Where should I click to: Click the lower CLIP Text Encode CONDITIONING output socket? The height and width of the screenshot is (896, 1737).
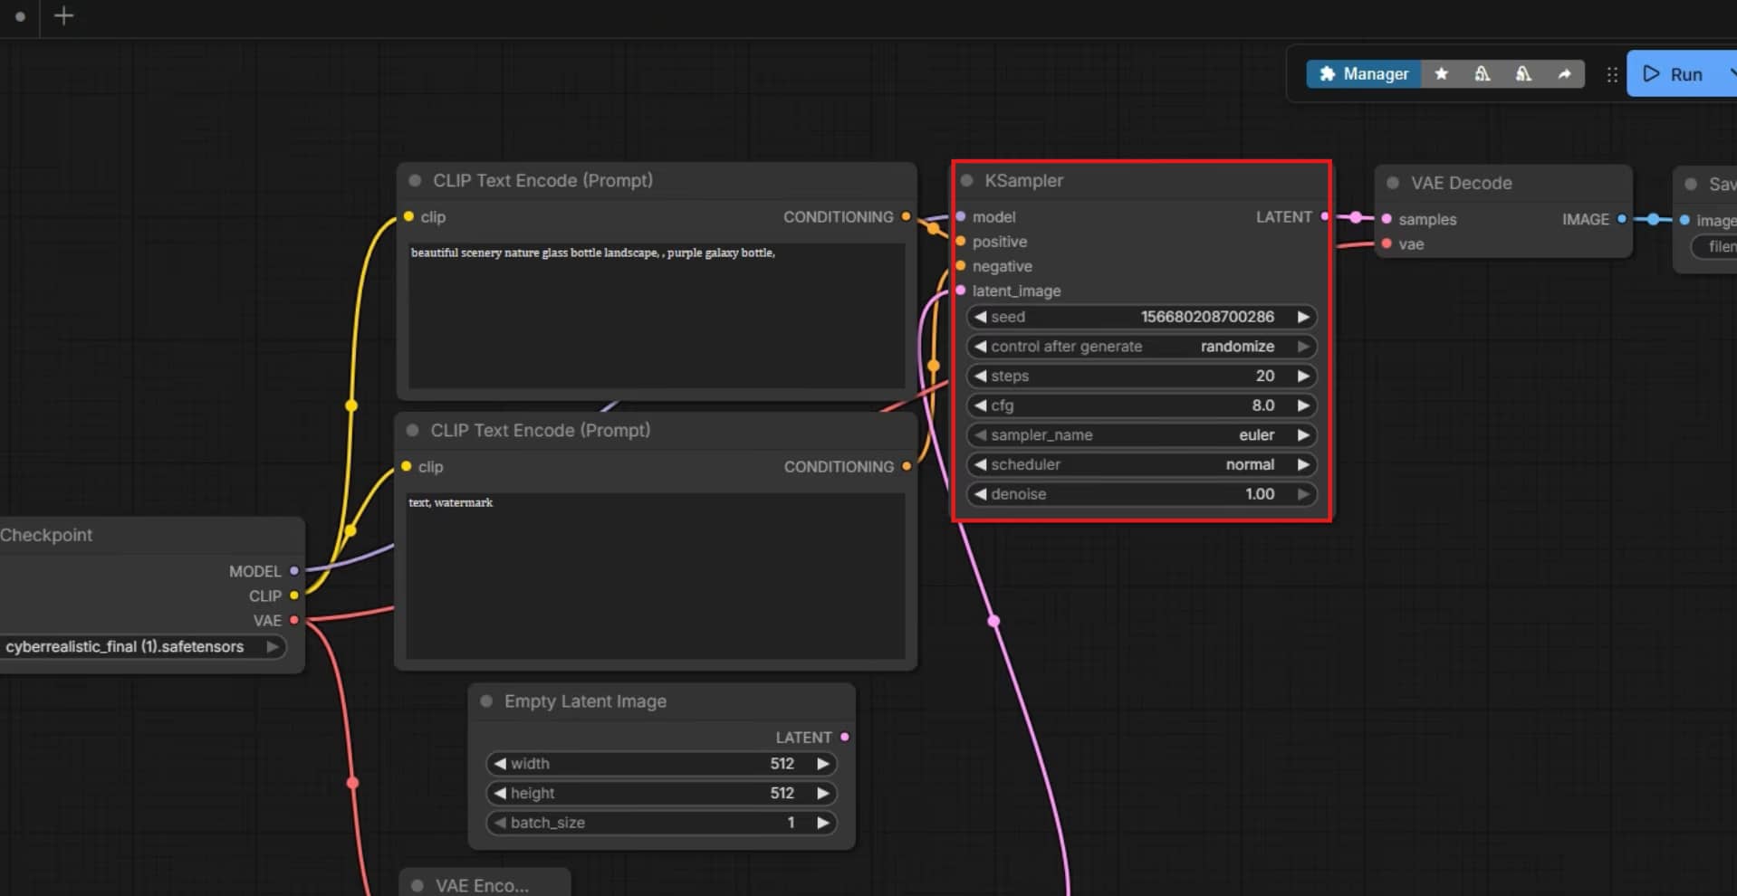(906, 466)
